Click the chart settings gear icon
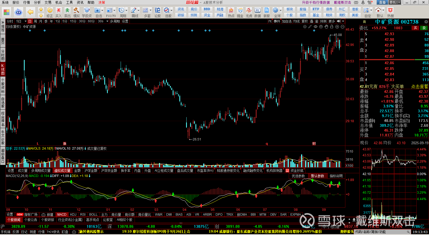The image size is (429, 235). pos(305,27)
